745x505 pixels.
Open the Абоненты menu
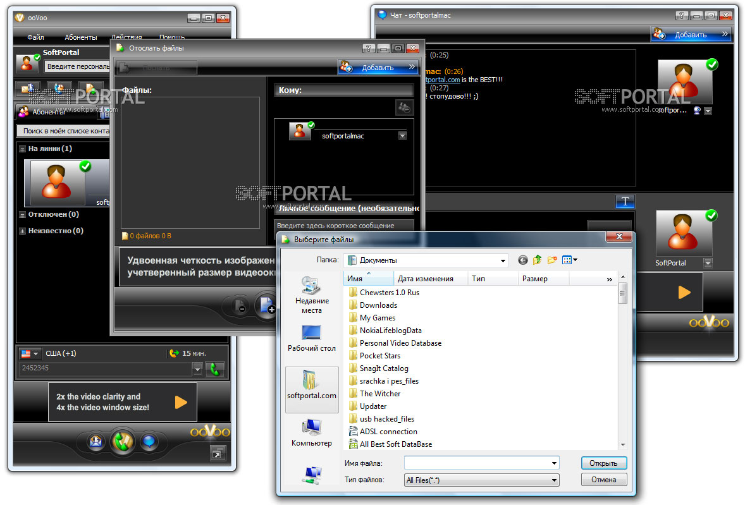(x=81, y=37)
